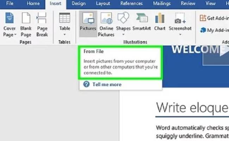Open the Design tab

(x=79, y=4)
